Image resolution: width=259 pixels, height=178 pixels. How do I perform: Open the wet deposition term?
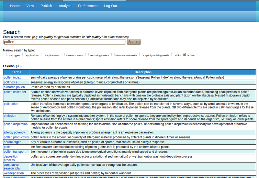tap(14, 173)
